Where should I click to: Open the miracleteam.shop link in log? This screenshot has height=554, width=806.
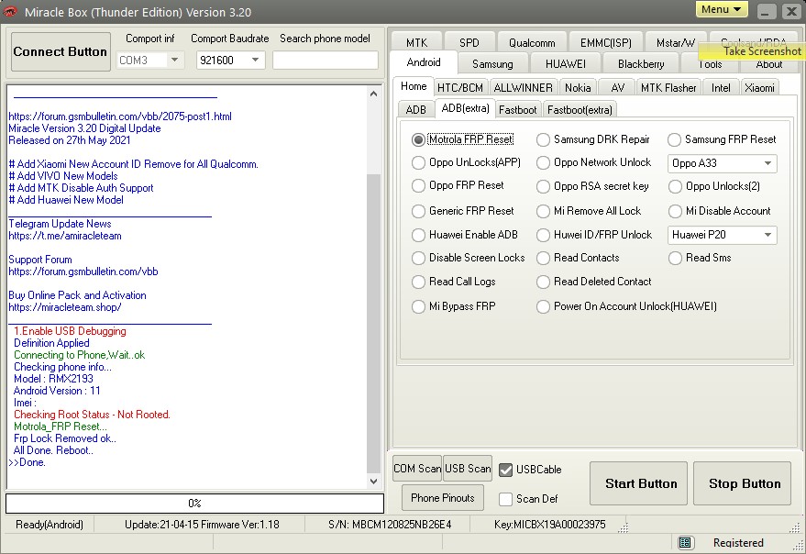coord(65,307)
